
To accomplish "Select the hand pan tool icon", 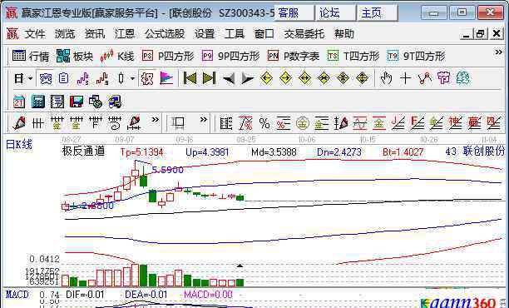I will pyautogui.click(x=386, y=78).
